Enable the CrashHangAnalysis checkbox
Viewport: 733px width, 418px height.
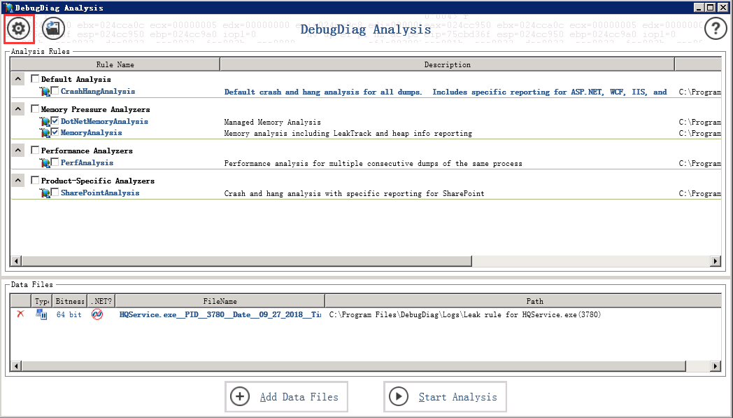coord(55,91)
